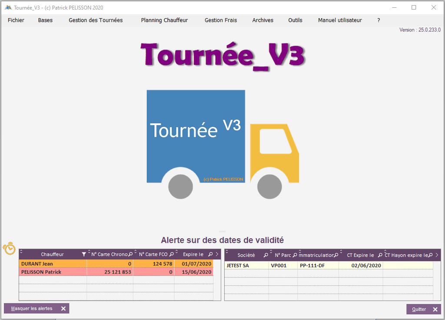Viewport: 445px width, 320px height.
Task: Click the horizontal splitter grip above alerts
Action: 222,231
